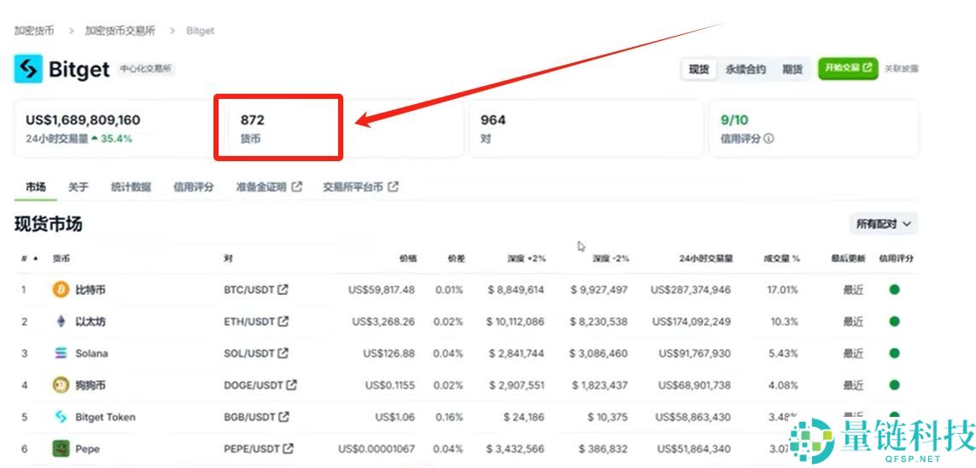Switch to 期货 market type
The image size is (976, 468).
(x=792, y=69)
